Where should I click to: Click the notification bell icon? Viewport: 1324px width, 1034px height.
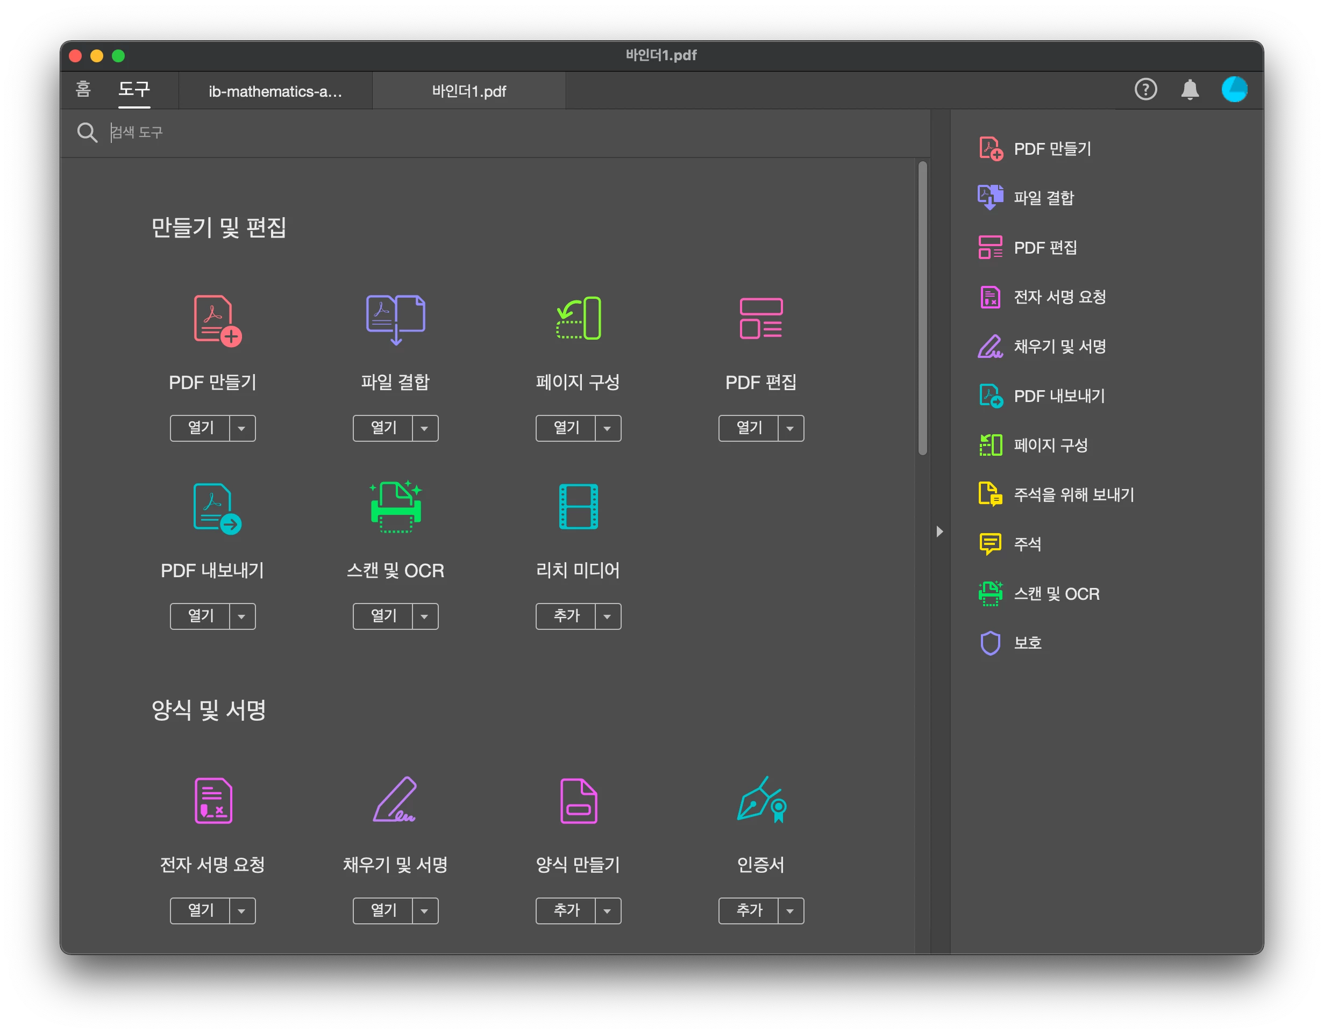(x=1190, y=90)
